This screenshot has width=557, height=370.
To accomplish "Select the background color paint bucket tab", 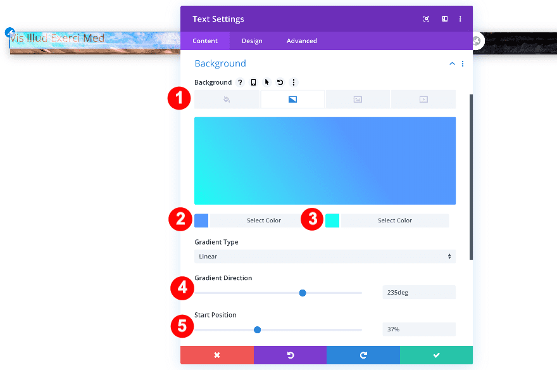I will 227,99.
